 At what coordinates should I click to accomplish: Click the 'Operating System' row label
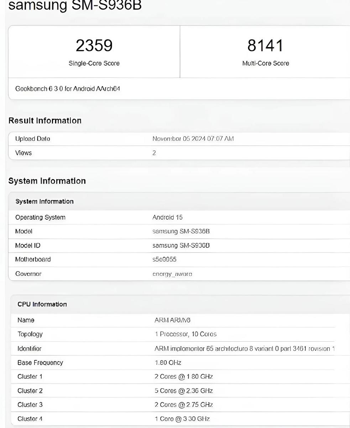click(x=40, y=217)
